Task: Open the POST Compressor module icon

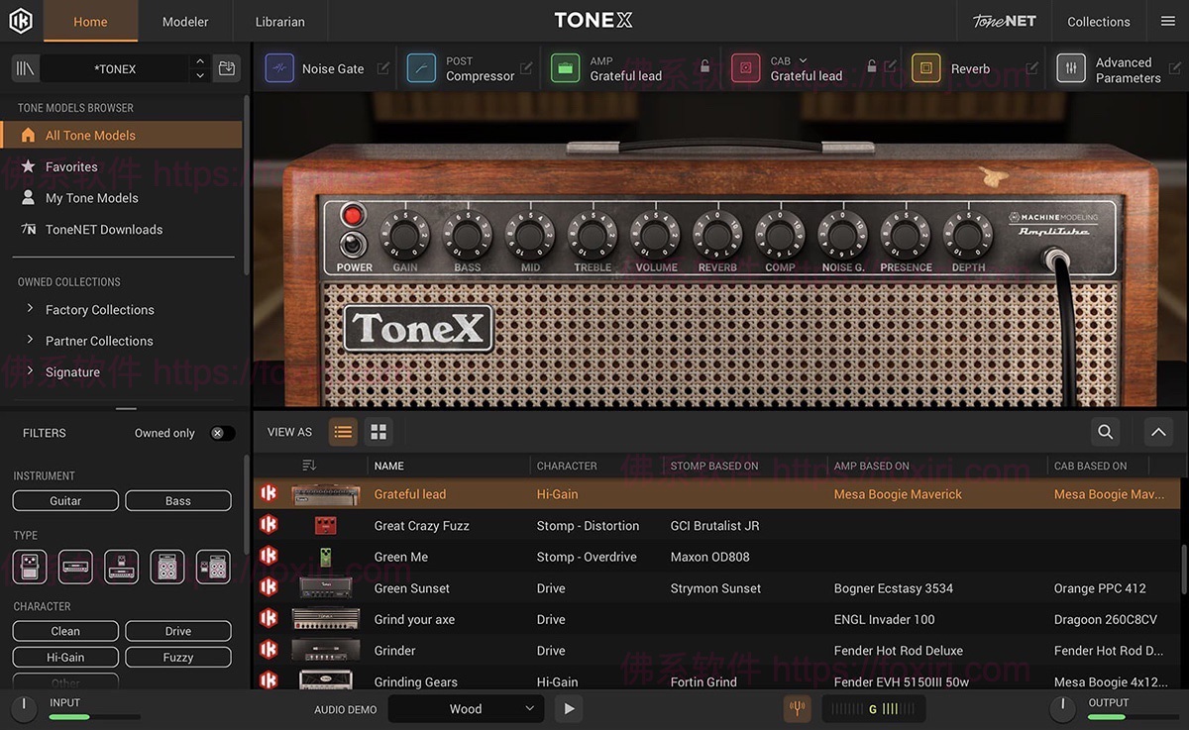Action: click(x=422, y=67)
